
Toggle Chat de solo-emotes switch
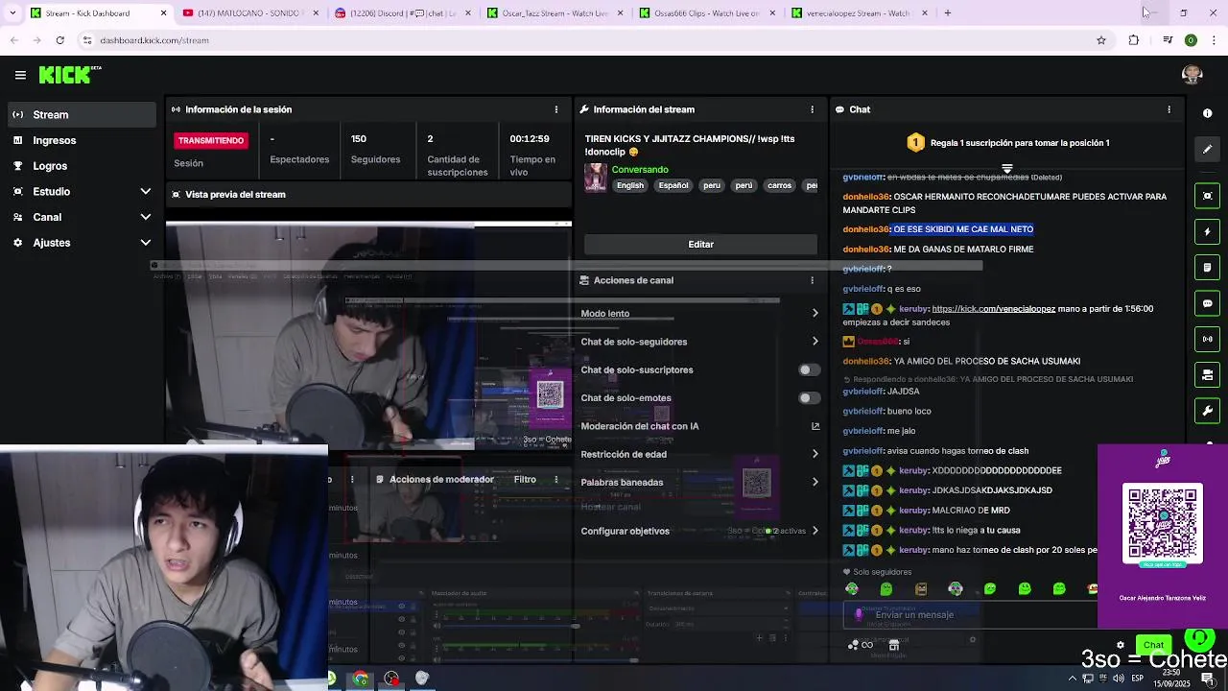(810, 398)
